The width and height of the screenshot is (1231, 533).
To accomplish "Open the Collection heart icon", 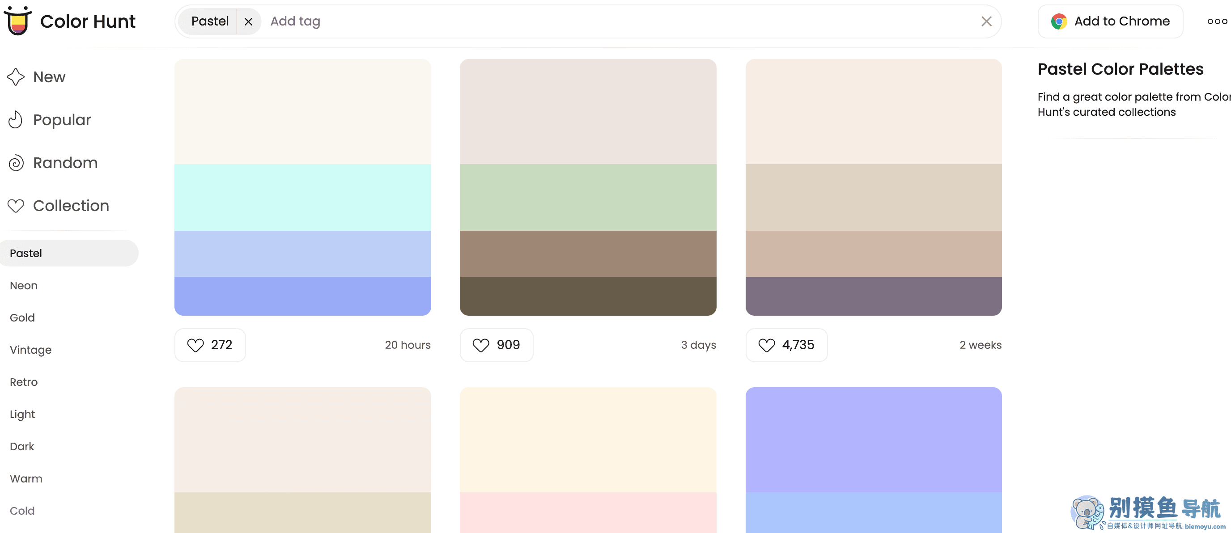I will click(16, 206).
